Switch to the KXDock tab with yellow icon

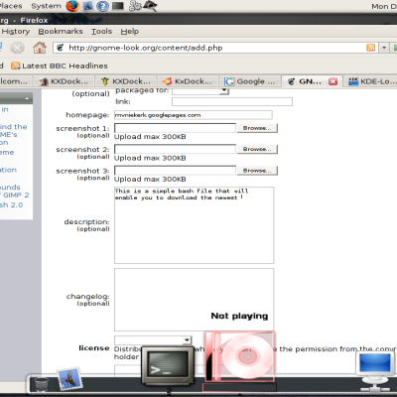[125, 81]
